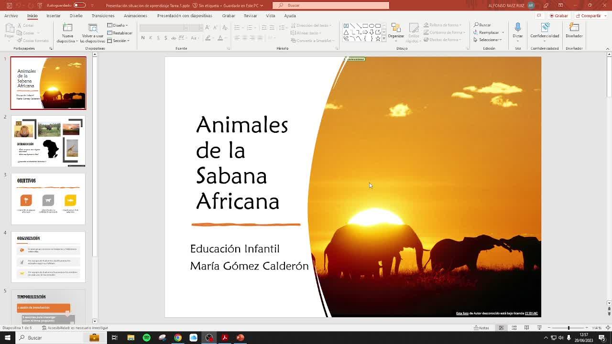Switch to slide sorter view
The height and width of the screenshot is (344, 612).
(x=514, y=328)
